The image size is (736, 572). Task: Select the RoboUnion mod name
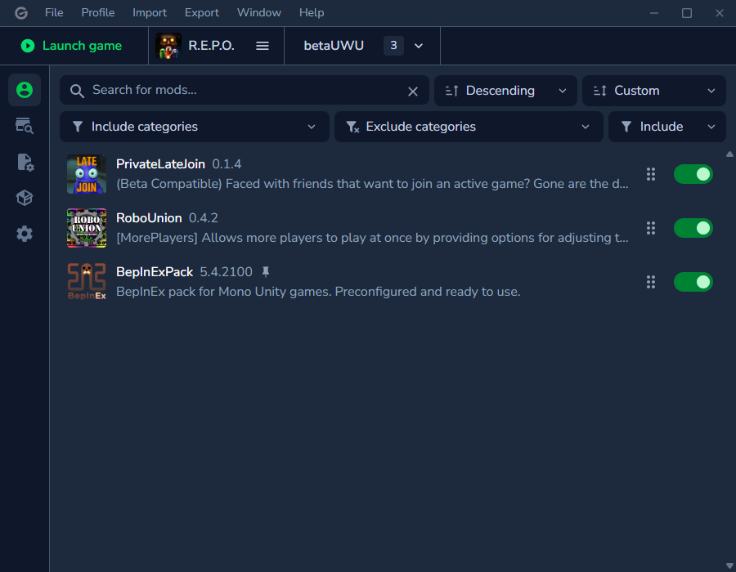point(149,217)
